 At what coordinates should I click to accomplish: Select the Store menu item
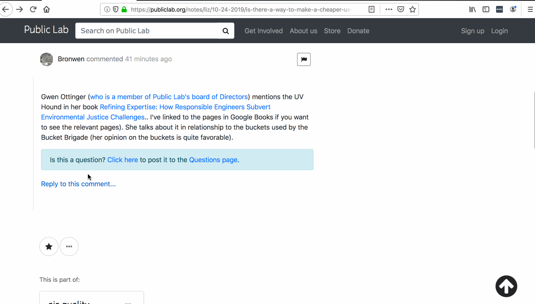click(332, 30)
